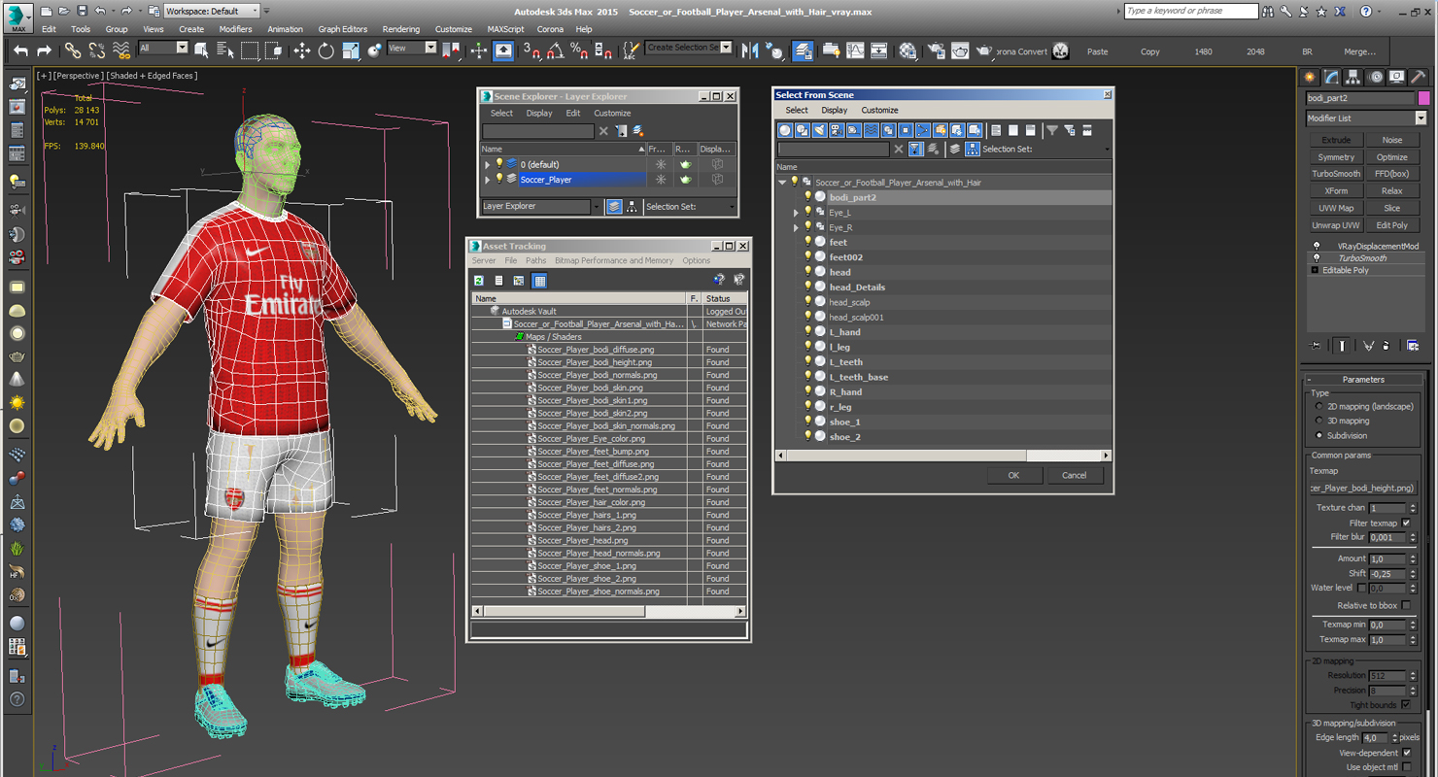Click Save File icon in title bar
Screen dimensions: 1438x777
[82, 11]
